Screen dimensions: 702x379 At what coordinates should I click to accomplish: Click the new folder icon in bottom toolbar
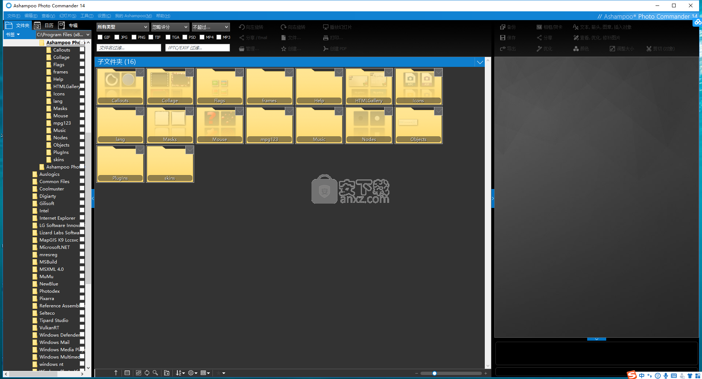tap(167, 373)
